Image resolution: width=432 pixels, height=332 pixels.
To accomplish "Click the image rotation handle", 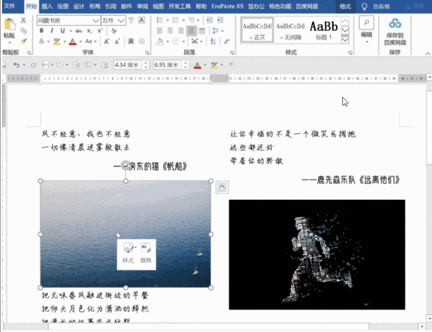I will point(126,165).
